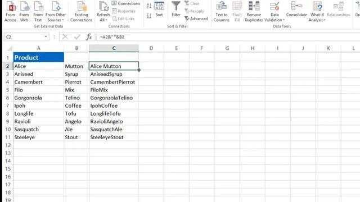This screenshot has height=202, width=360.
Task: Sort A to Z ascending
Action: coord(148,6)
